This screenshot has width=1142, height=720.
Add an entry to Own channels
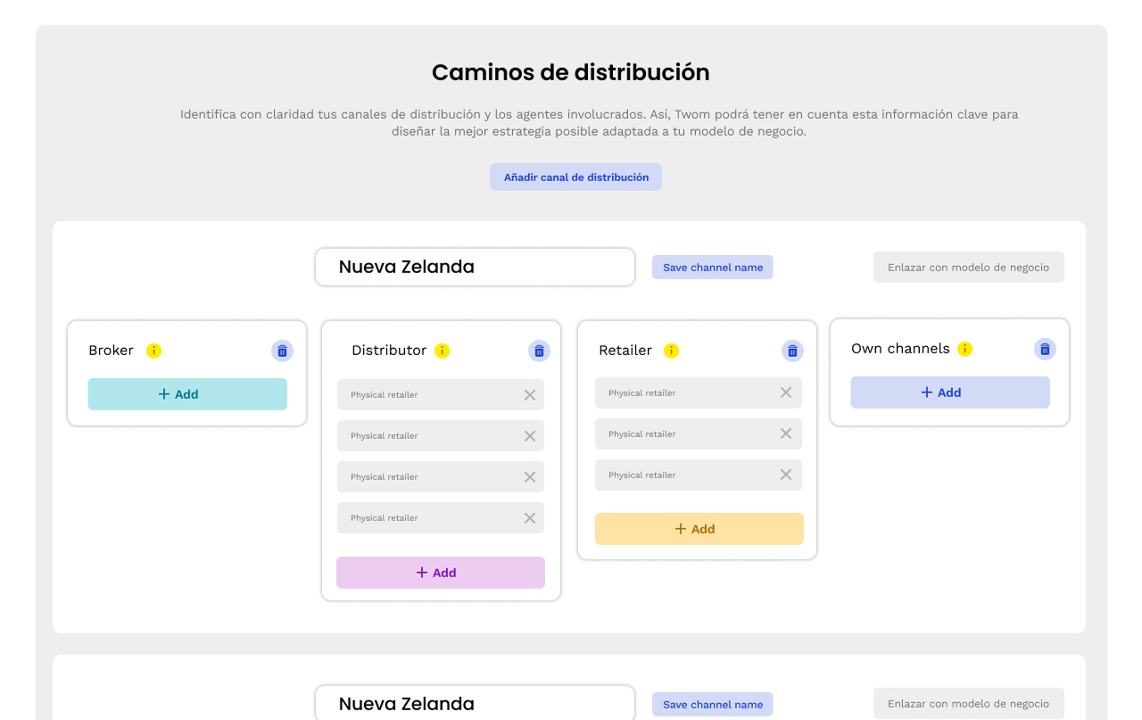[949, 393]
